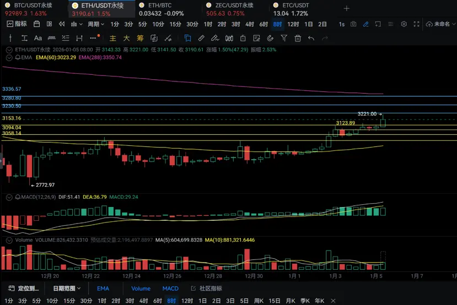The image size is (457, 305).
Task: Delete drawings with trash icon
Action: (298, 38)
